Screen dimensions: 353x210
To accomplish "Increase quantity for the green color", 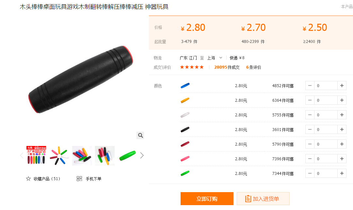I will [342, 173].
